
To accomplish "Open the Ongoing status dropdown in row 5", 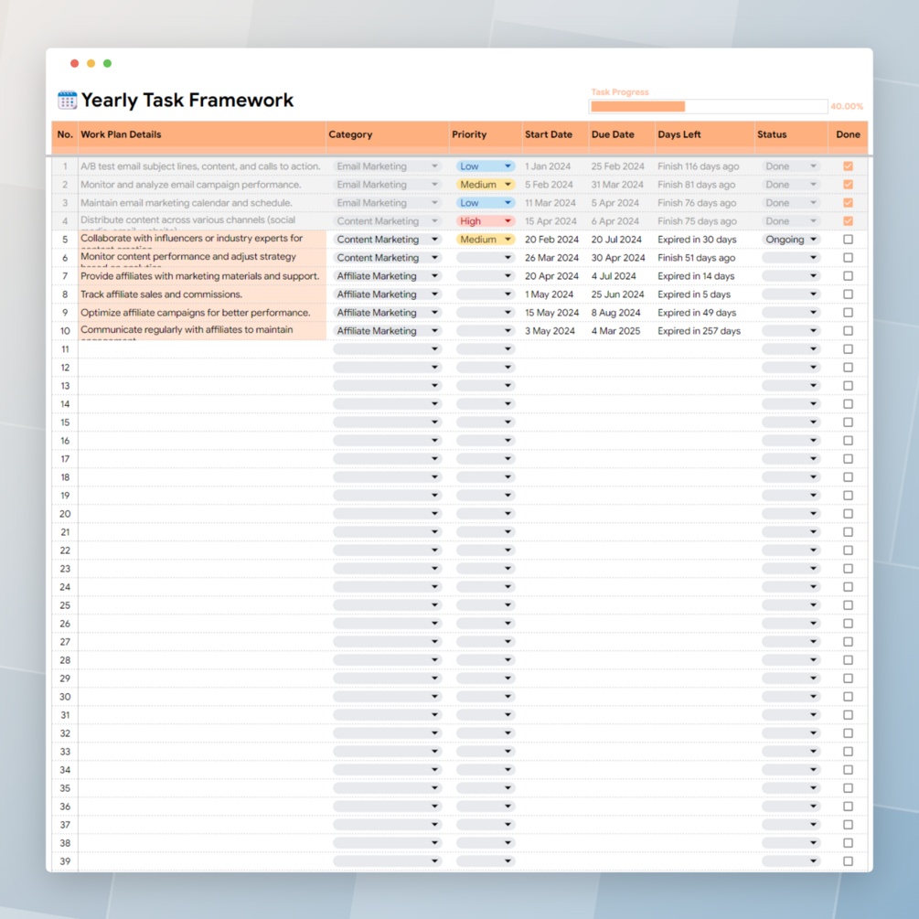I will 791,240.
